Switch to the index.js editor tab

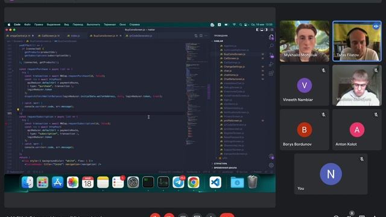(x=75, y=36)
